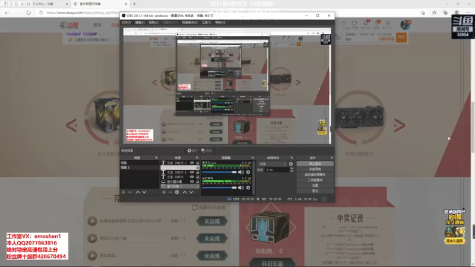Open properties gear above the OBS Scenes panel

pos(192,151)
